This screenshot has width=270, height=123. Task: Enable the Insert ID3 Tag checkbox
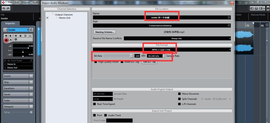[x=122, y=62]
